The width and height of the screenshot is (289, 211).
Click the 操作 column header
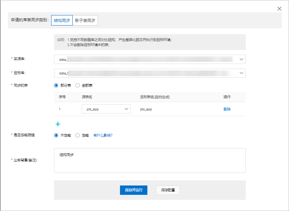pyautogui.click(x=227, y=97)
